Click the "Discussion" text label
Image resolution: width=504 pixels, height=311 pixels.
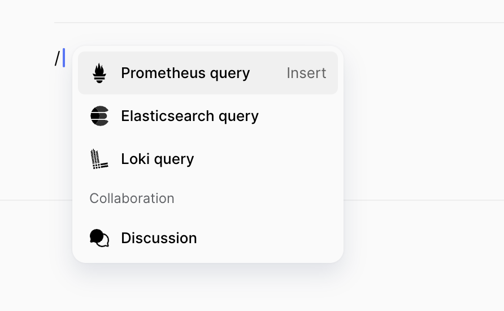point(159,238)
